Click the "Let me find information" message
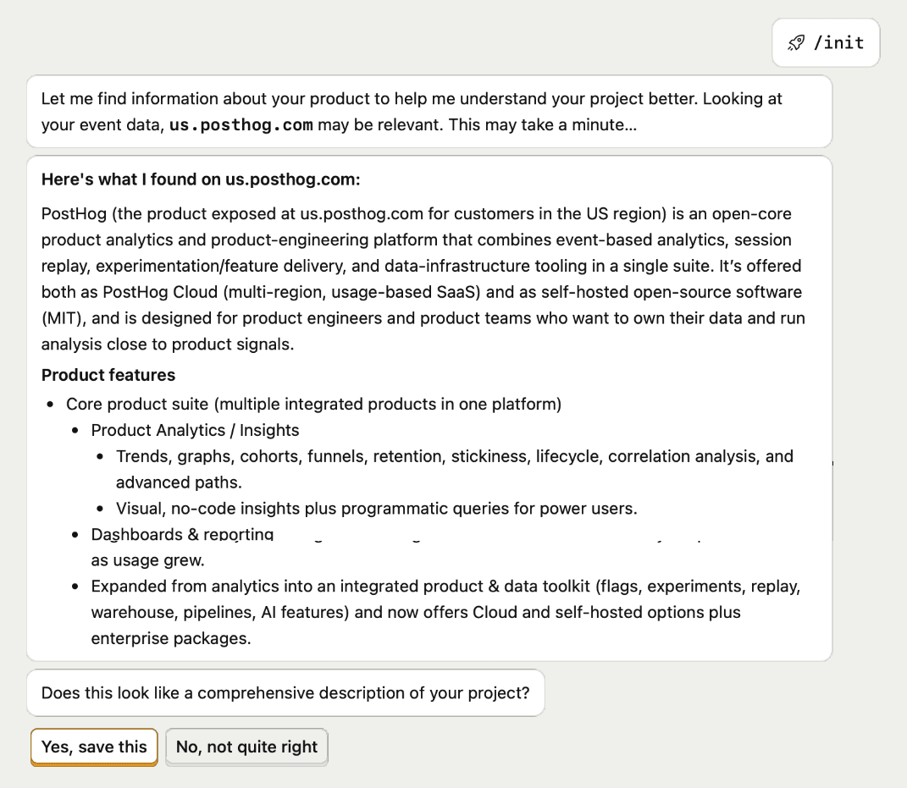Screen dimensions: 907x788 [x=412, y=99]
